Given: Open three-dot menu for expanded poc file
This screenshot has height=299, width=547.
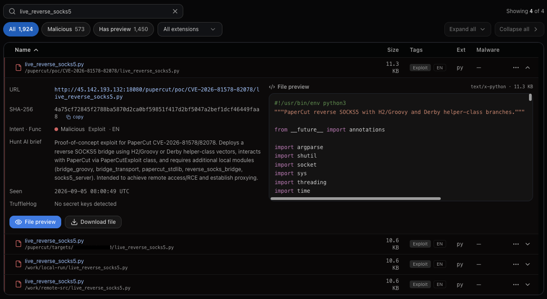Looking at the screenshot, I should tap(516, 68).
